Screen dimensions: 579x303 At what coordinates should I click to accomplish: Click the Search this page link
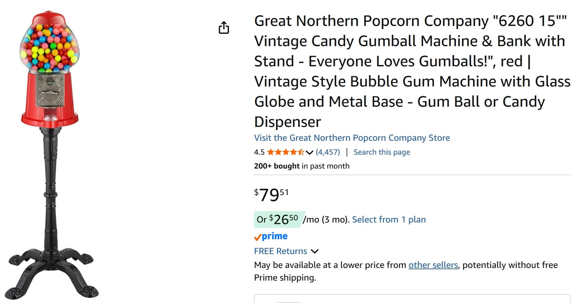[x=382, y=152]
